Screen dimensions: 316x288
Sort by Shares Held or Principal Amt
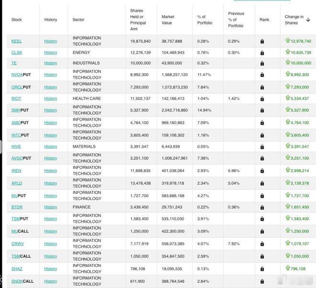(x=138, y=20)
